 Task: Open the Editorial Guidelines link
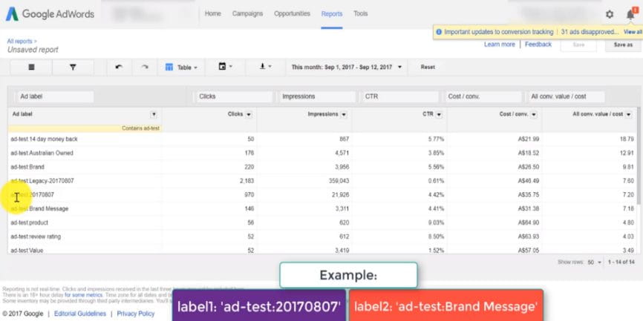pos(80,314)
